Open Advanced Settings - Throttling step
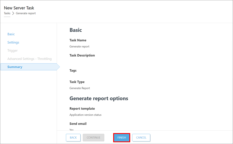This screenshot has height=144, width=233. (x=29, y=59)
